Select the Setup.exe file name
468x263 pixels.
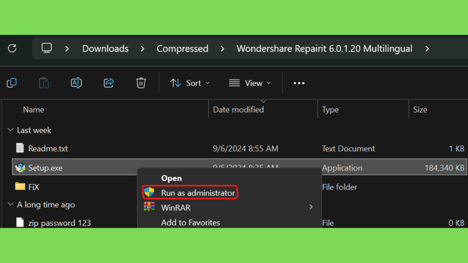(x=45, y=168)
